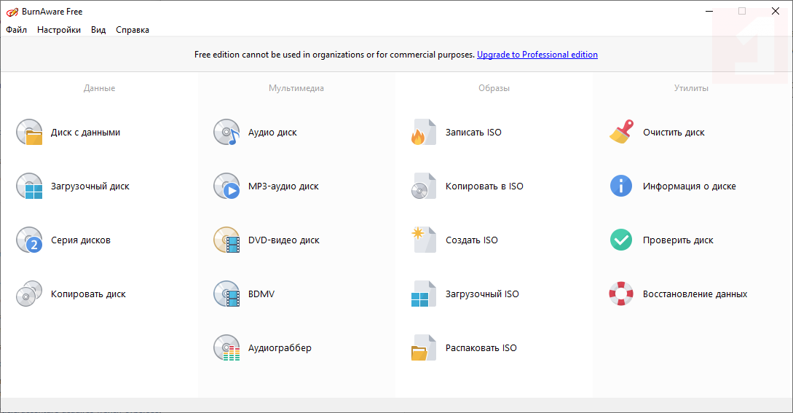Click the Образы column heading
Image resolution: width=793 pixels, height=413 pixels.
[494, 88]
